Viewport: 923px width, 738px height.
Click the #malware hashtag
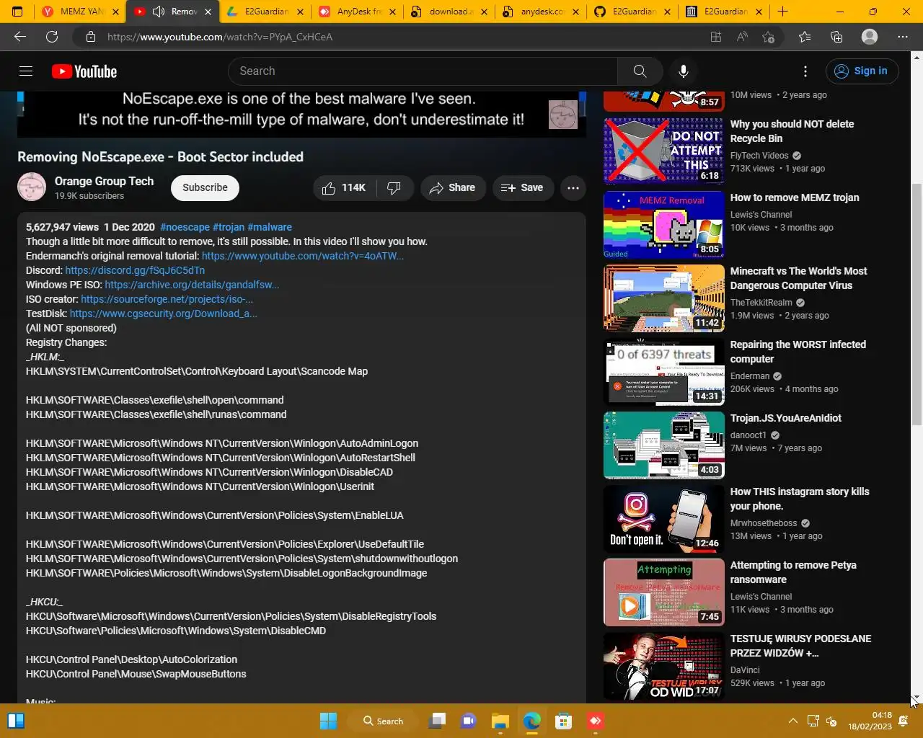pos(270,227)
